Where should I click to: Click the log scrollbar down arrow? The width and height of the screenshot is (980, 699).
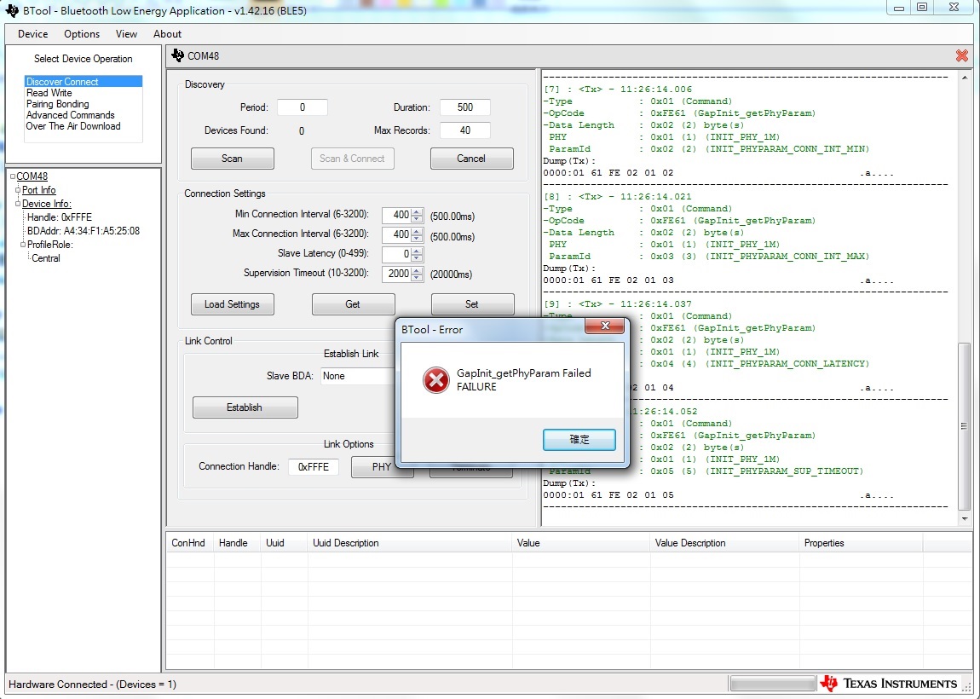[965, 518]
